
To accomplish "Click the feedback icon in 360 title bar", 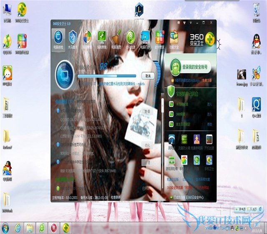I will coord(179,23).
